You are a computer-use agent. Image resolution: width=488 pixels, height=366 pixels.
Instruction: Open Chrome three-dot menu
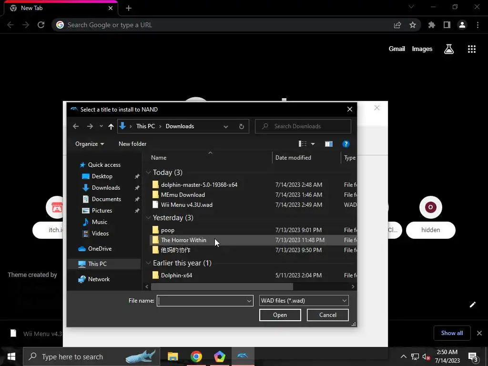tap(478, 25)
